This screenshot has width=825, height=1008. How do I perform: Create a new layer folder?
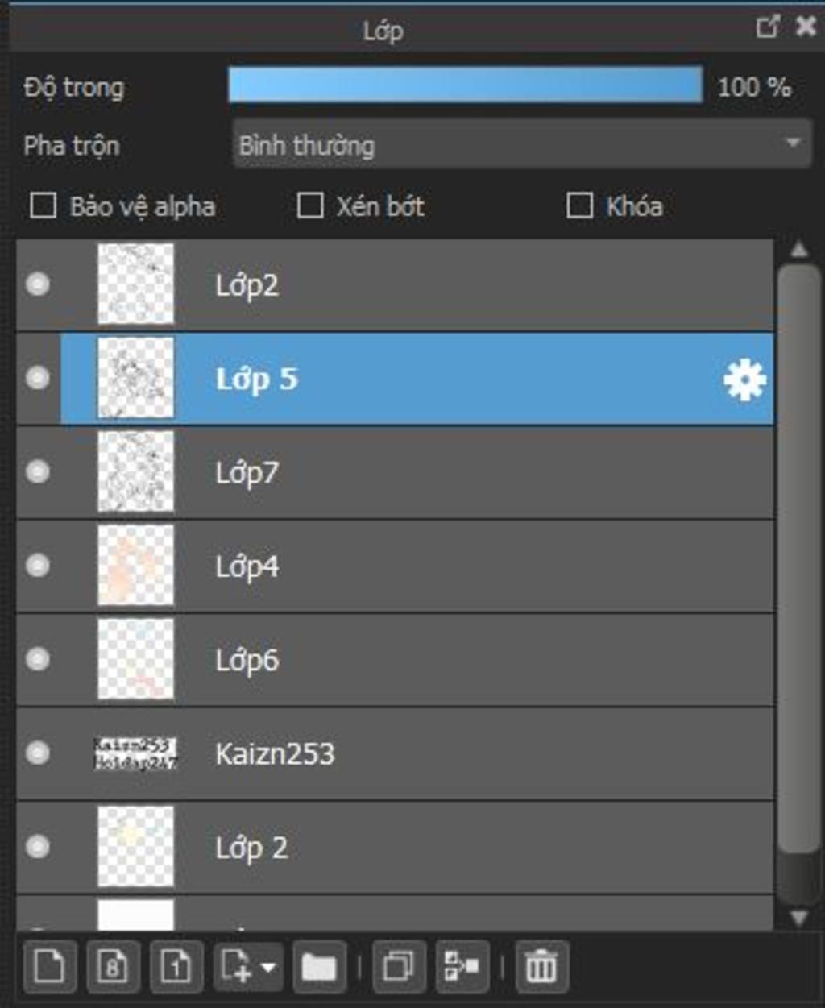coord(319,965)
